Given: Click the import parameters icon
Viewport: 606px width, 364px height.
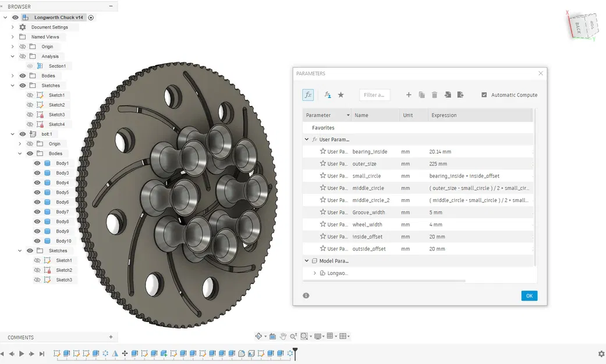Looking at the screenshot, I should 448,95.
